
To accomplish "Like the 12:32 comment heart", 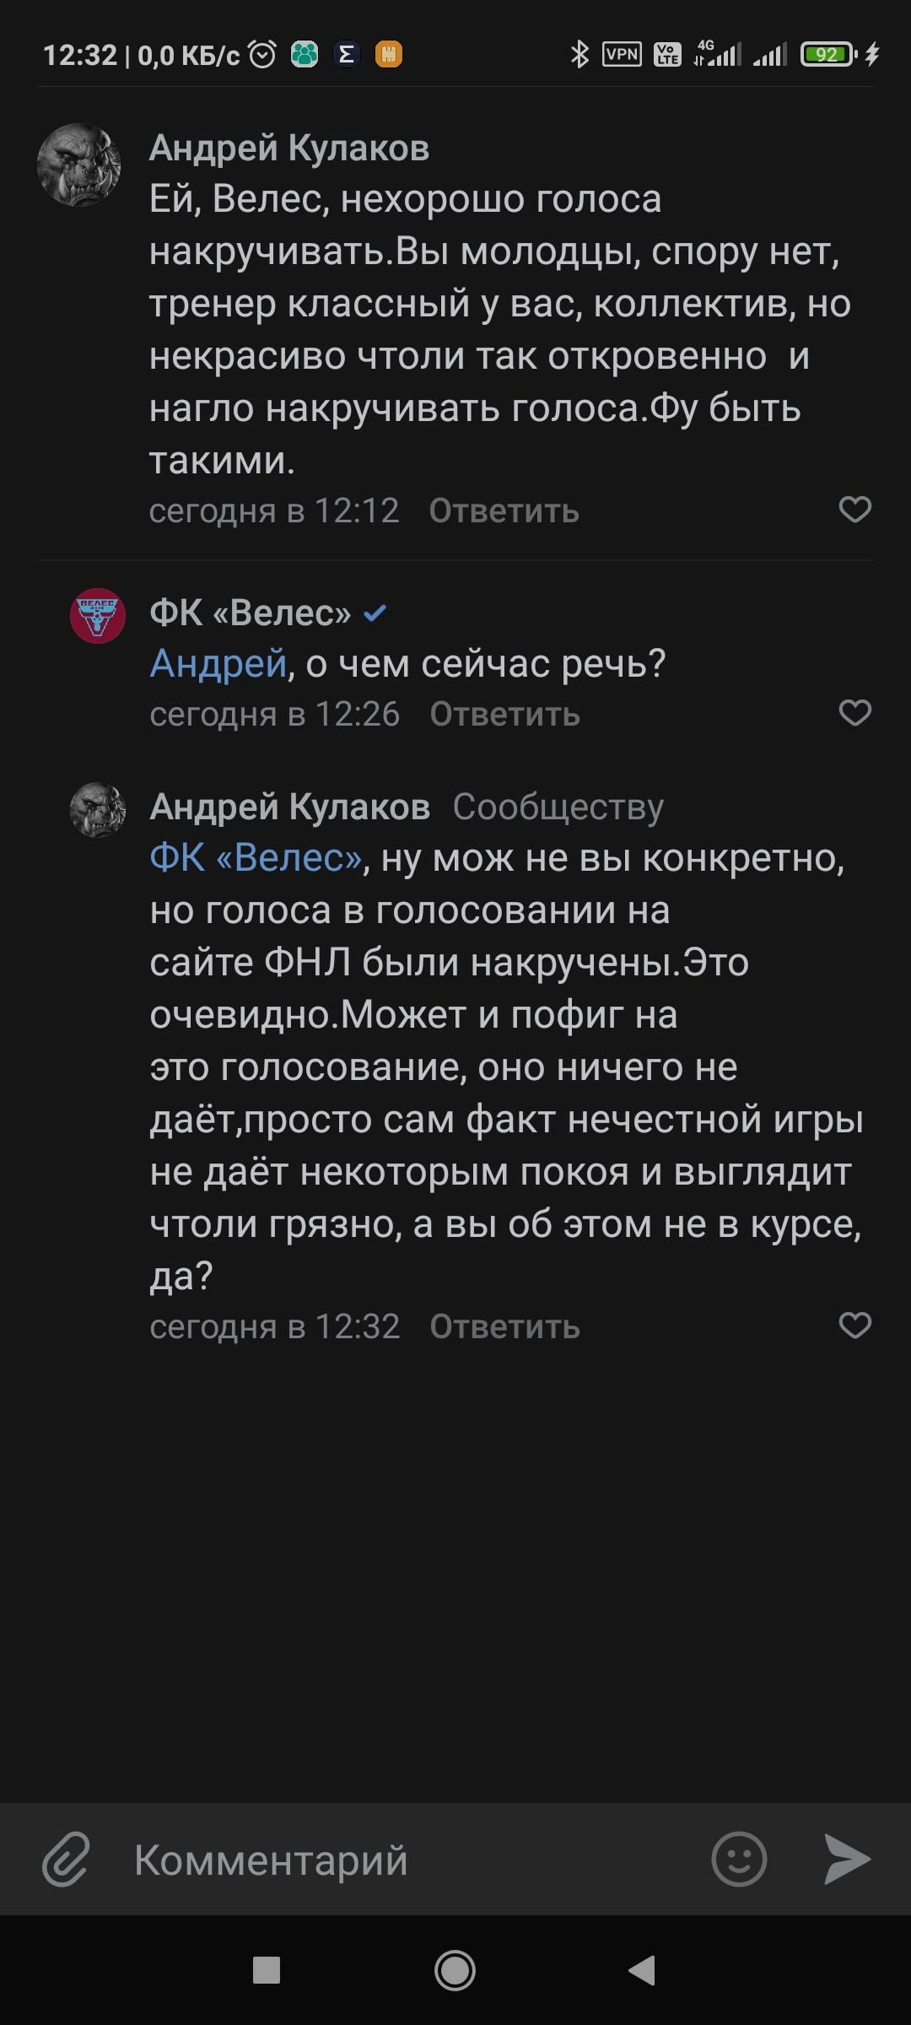I will (854, 1326).
